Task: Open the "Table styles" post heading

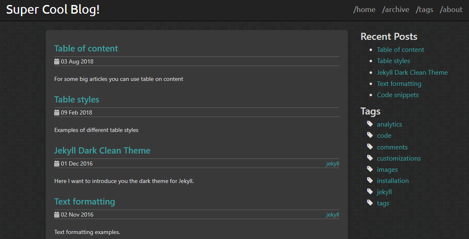Action: [77, 100]
